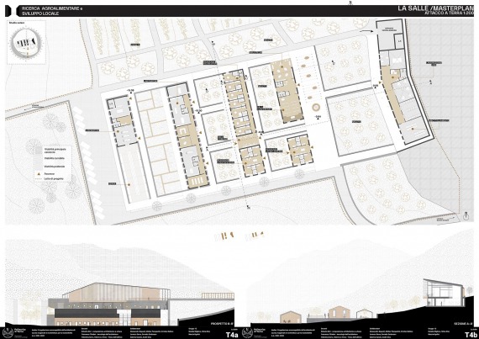Click the black arrow tab at the header's left end
The width and height of the screenshot is (479, 339).
[x=8, y=11]
